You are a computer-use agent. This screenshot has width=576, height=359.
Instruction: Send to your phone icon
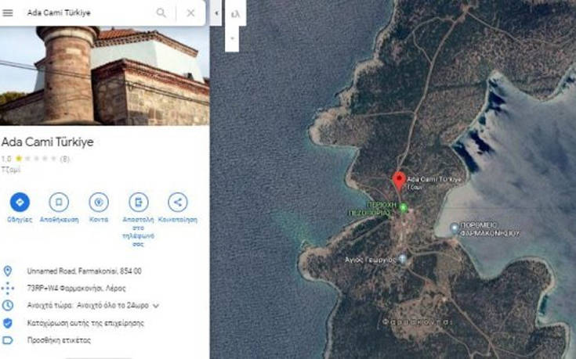coord(139,202)
